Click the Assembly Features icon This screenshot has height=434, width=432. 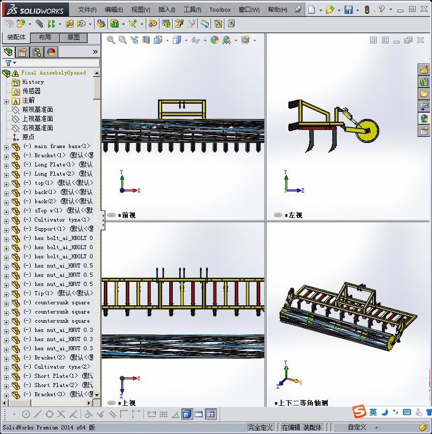115,24
